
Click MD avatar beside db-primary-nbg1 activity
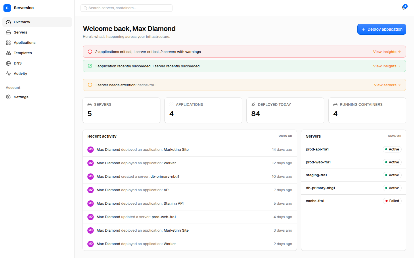(91, 177)
